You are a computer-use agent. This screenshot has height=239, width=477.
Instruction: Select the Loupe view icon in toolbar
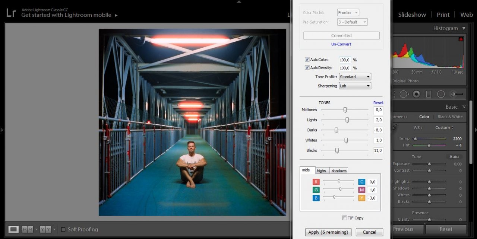(14, 229)
